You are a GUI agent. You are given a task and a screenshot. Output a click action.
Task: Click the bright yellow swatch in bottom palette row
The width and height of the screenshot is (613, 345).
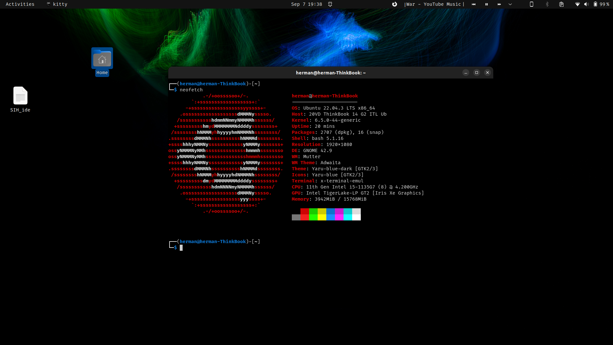(x=322, y=217)
